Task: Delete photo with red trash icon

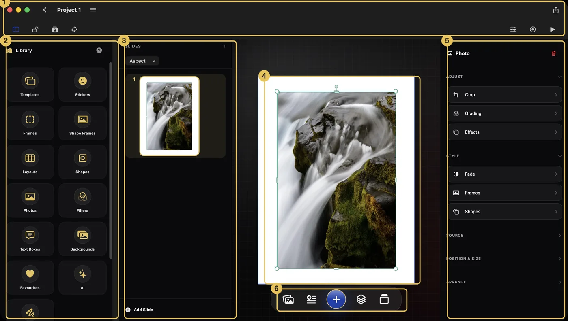Action: click(x=553, y=53)
